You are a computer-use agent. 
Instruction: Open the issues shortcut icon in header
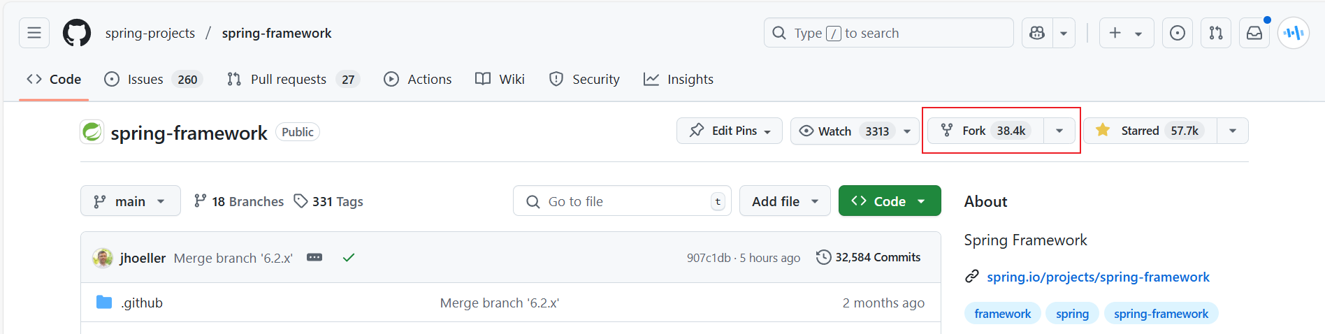click(x=1178, y=33)
